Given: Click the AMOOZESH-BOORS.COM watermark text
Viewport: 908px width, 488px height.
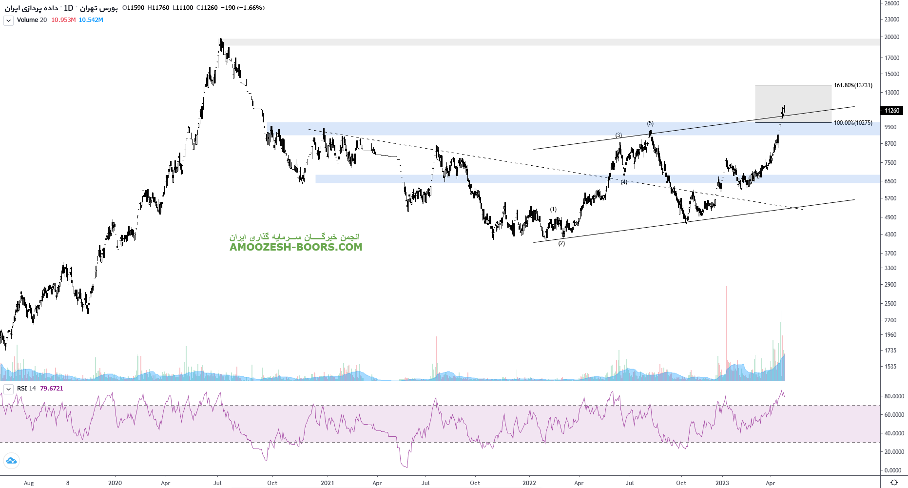Looking at the screenshot, I should click(x=296, y=247).
